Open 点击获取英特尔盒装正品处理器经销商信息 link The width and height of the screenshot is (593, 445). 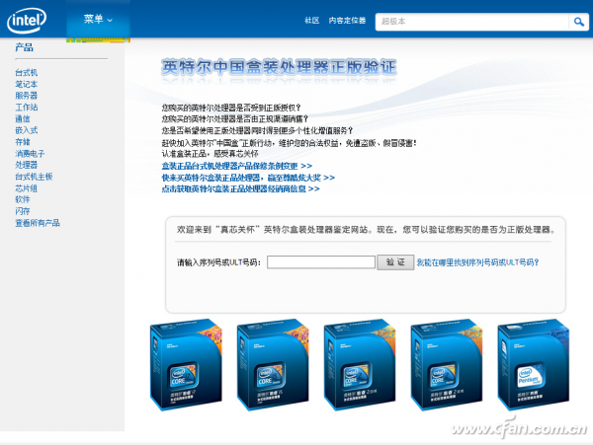pyautogui.click(x=240, y=189)
